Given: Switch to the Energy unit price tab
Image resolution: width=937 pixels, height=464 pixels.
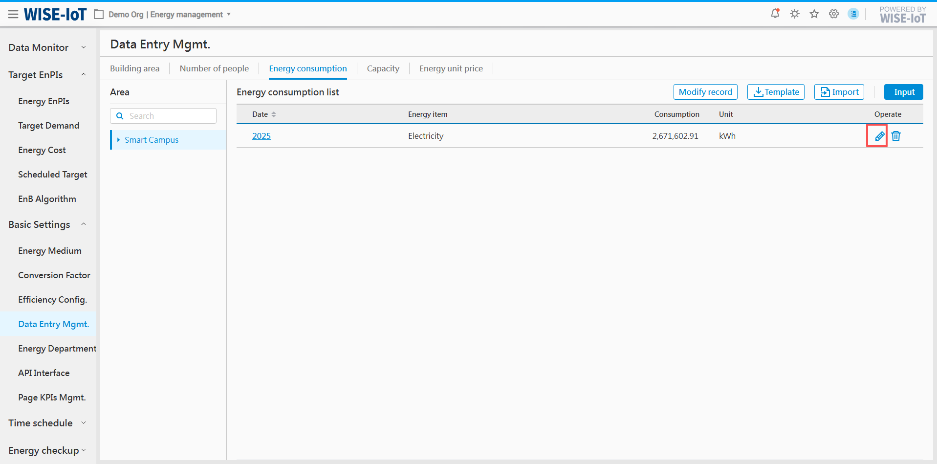Looking at the screenshot, I should pos(451,68).
